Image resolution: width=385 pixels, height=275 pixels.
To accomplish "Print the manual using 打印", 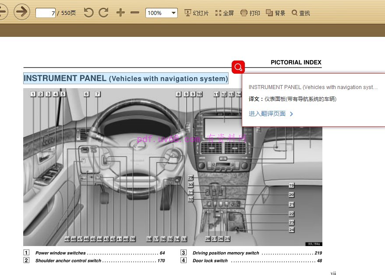I will [x=250, y=13].
